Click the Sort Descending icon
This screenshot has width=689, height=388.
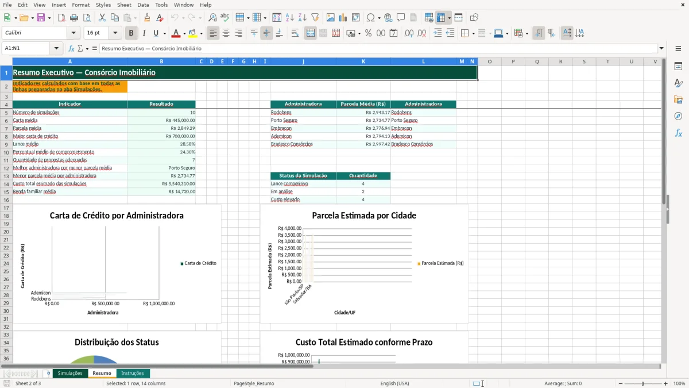[x=303, y=18]
